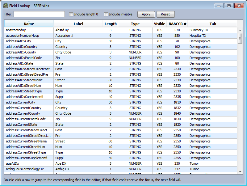Click the Summary TX tab cell
This screenshot has height=186, width=247.
point(212,30)
